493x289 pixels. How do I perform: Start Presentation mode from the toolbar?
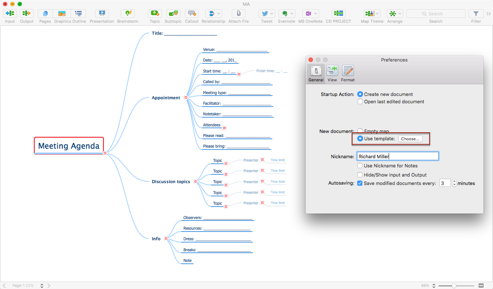pos(102,14)
